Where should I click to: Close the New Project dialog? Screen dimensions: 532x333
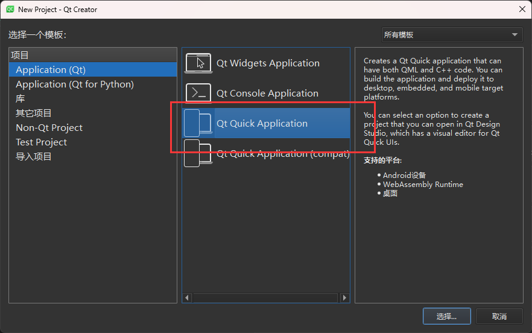(522, 9)
